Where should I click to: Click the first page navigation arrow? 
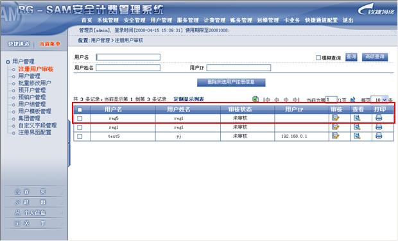pos(266,100)
